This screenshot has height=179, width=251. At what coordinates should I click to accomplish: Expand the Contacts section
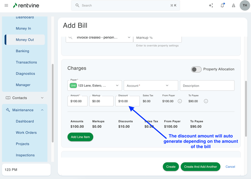(42, 98)
